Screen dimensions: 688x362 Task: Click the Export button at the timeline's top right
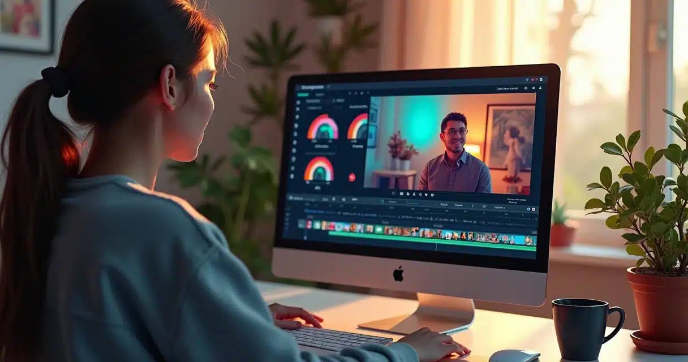458,204
